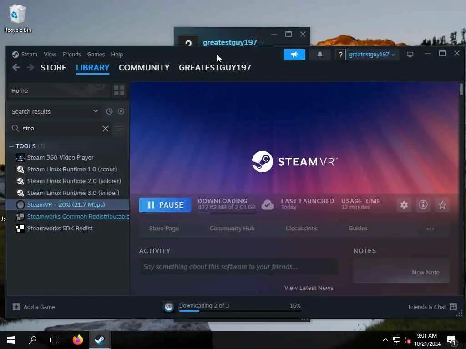Image resolution: width=466 pixels, height=349 pixels.
Task: Open the Steam menu
Action: pyautogui.click(x=29, y=55)
